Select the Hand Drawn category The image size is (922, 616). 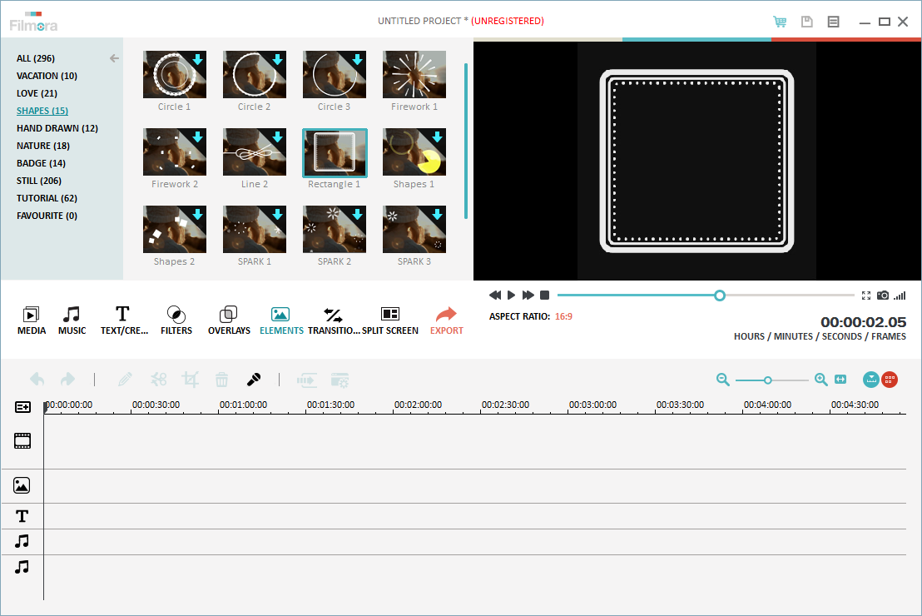57,128
